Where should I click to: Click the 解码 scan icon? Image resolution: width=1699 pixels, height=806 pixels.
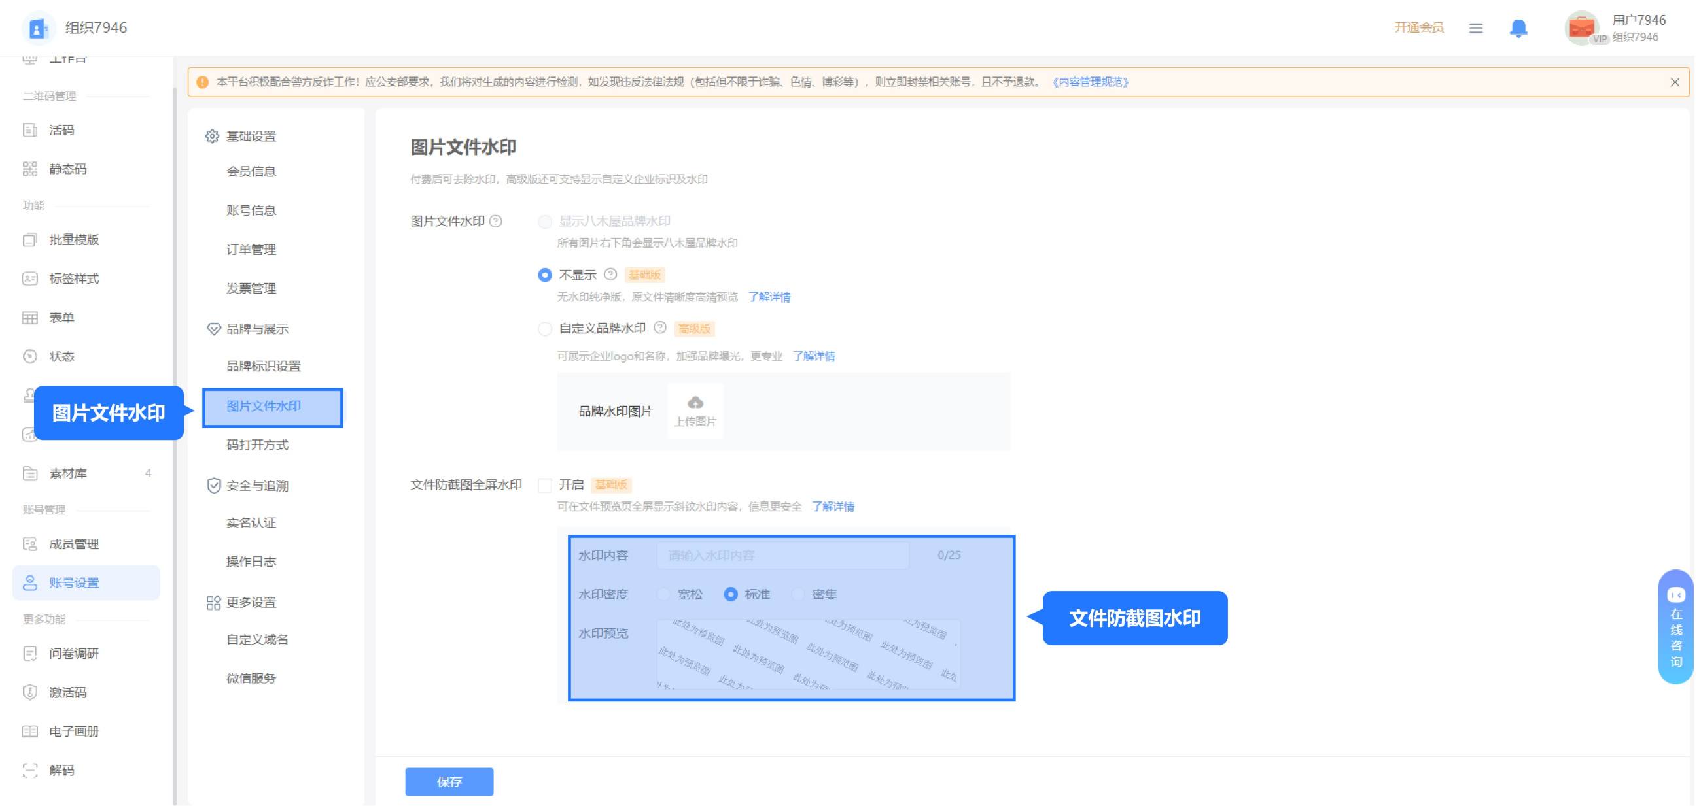coord(30,770)
